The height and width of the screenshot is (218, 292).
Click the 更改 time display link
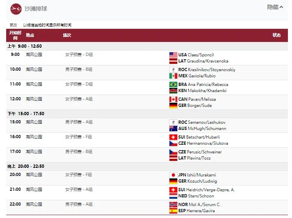14,25
